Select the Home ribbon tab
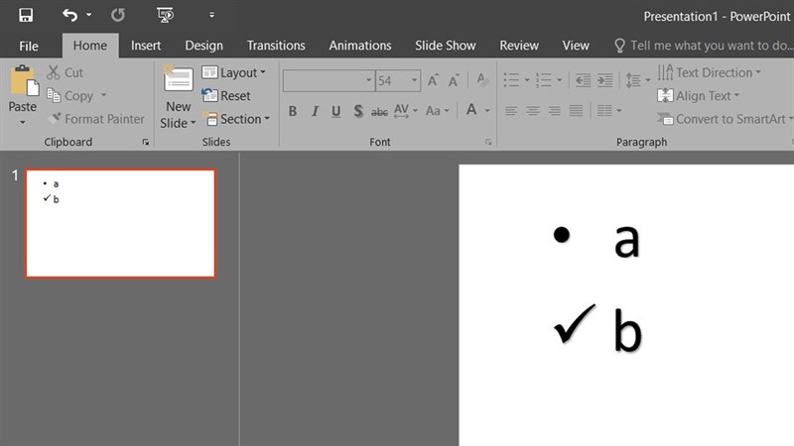The width and height of the screenshot is (794, 446). [90, 46]
